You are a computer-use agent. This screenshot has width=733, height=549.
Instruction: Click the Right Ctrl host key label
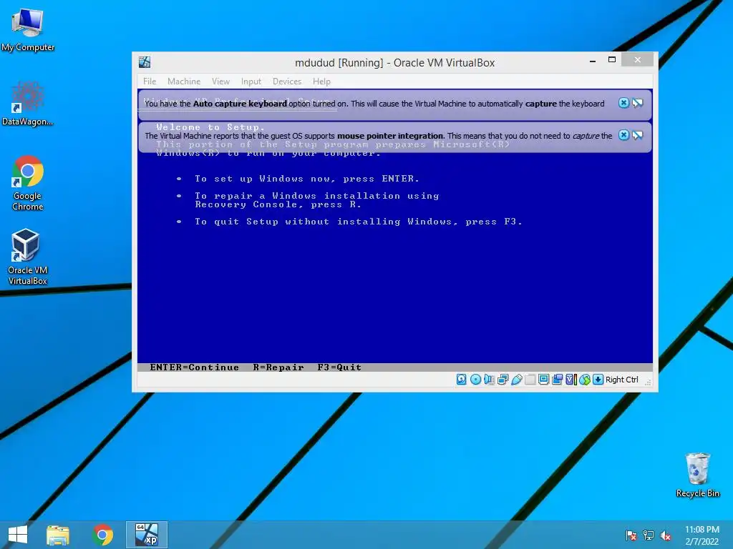[x=622, y=380]
